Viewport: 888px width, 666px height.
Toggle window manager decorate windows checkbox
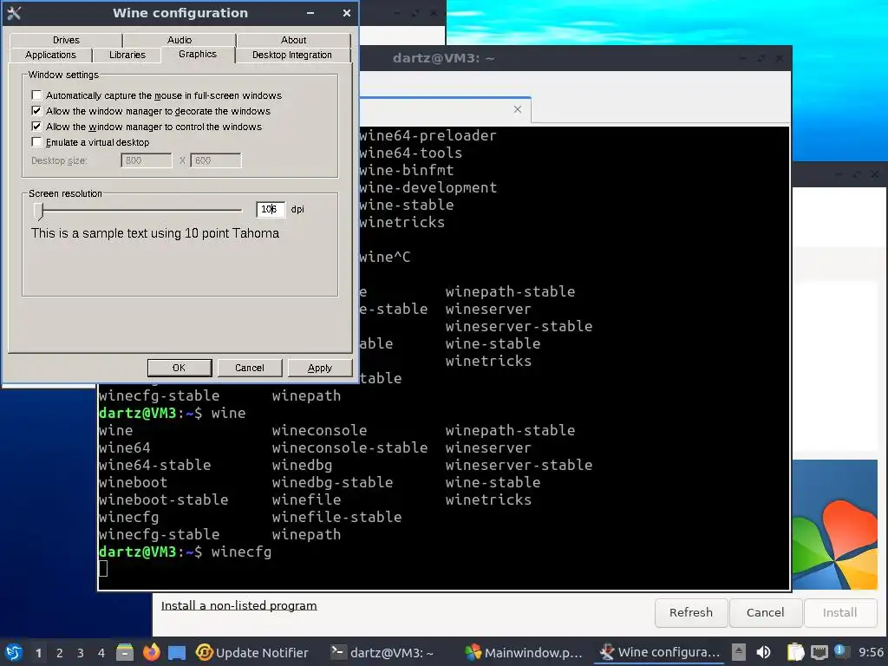(36, 110)
